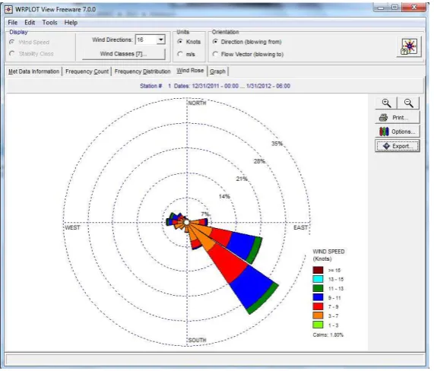Image resolution: width=434 pixels, height=371 pixels.
Task: Click the red 7 - 9 legend swatch
Action: coord(318,307)
